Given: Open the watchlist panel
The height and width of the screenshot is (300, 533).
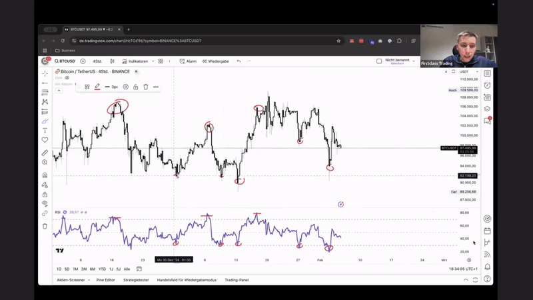Looking at the screenshot, I should 488,73.
